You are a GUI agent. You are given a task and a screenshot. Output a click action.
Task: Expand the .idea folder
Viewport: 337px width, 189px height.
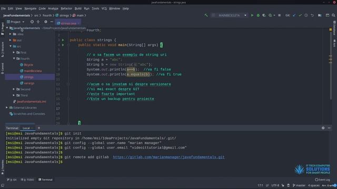(11, 34)
